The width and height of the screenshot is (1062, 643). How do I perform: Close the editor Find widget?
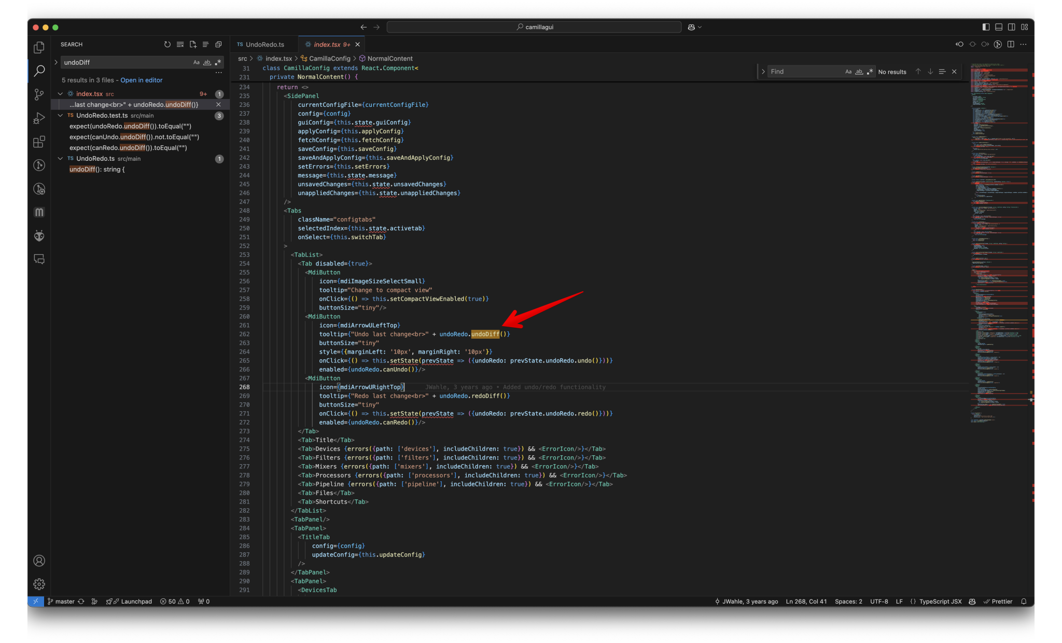click(x=954, y=72)
